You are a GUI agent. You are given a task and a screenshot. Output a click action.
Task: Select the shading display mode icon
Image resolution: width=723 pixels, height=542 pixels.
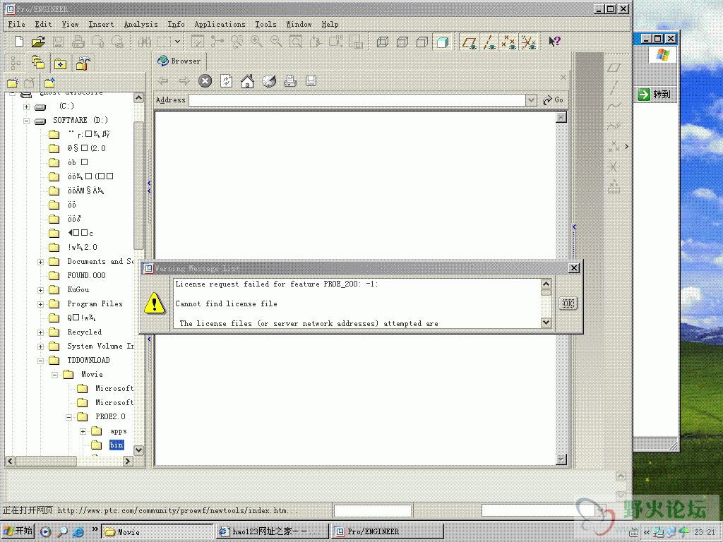[x=442, y=42]
